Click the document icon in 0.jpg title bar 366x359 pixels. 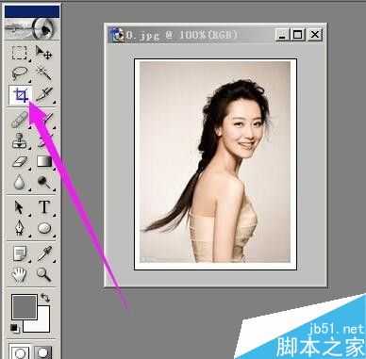(118, 35)
